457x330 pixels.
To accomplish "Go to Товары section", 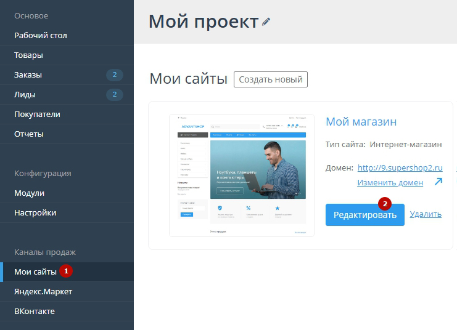I will [29, 55].
